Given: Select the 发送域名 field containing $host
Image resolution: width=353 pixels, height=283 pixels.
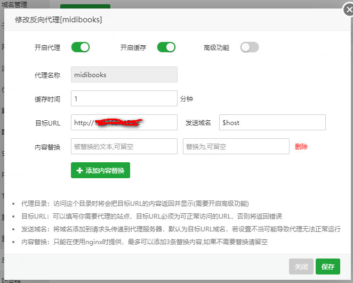Looking at the screenshot, I should point(272,122).
